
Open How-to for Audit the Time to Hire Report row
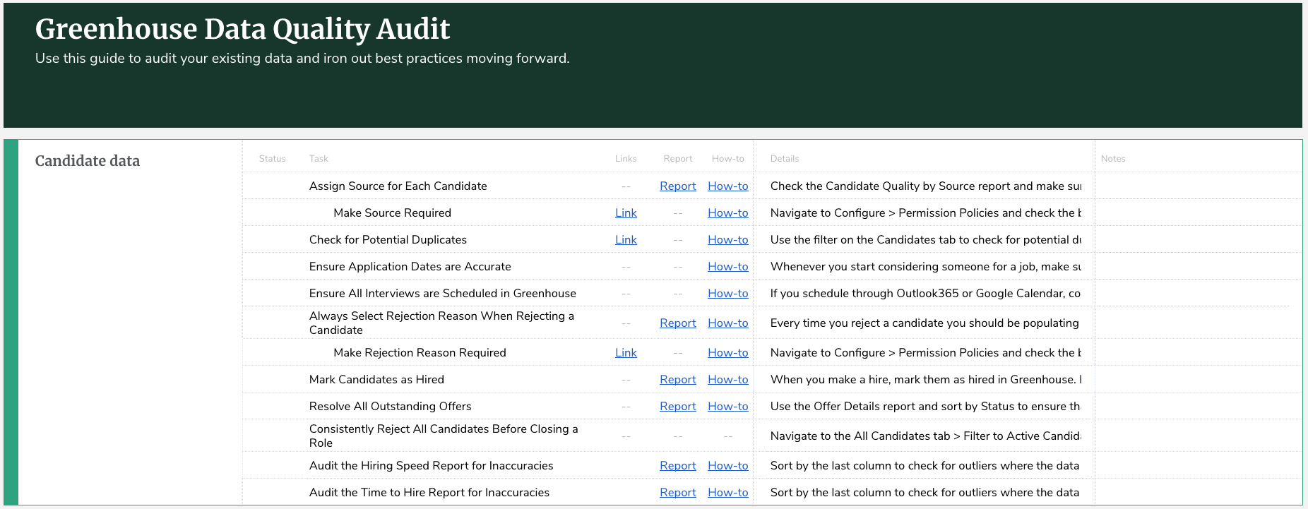coord(727,492)
